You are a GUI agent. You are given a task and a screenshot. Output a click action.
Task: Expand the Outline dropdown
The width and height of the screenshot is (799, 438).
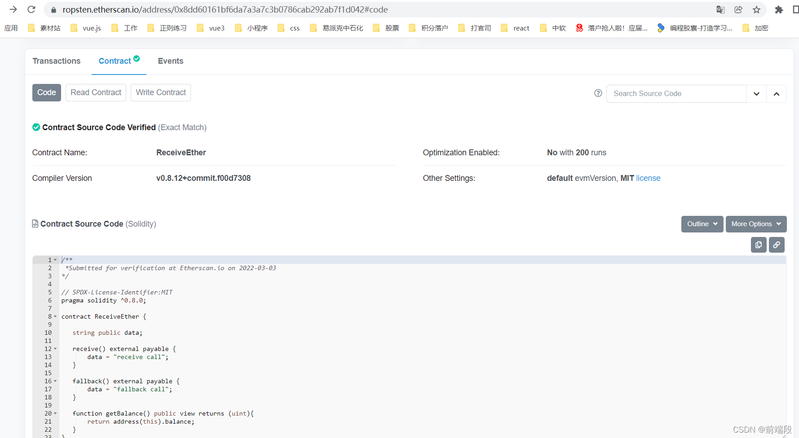[x=702, y=224]
